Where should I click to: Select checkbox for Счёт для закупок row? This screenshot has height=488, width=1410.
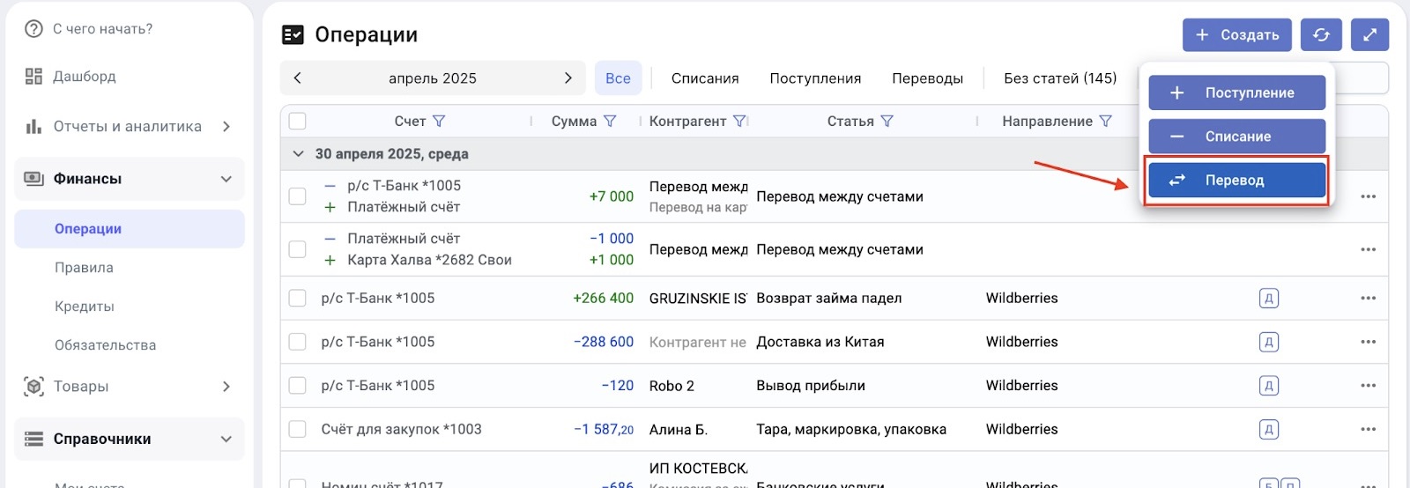click(298, 430)
